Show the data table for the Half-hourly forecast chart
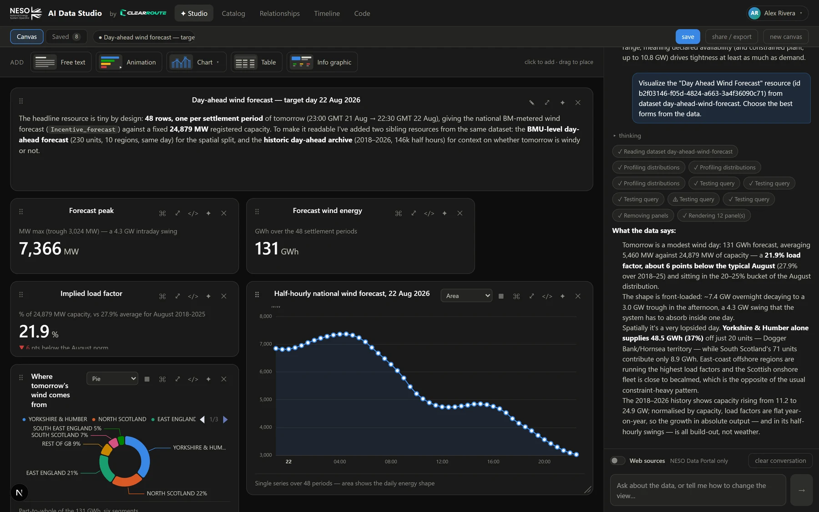The height and width of the screenshot is (512, 819). coord(501,296)
